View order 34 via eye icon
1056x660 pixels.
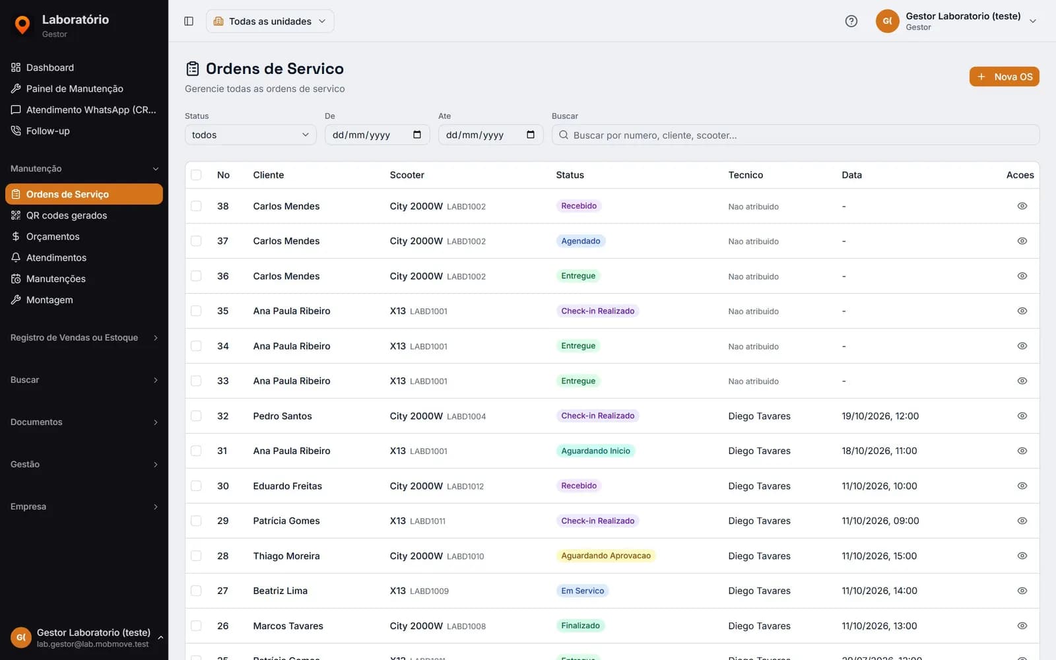click(1022, 346)
